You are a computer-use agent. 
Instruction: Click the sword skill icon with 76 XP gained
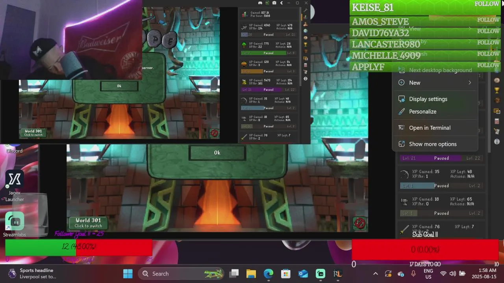tap(244, 137)
